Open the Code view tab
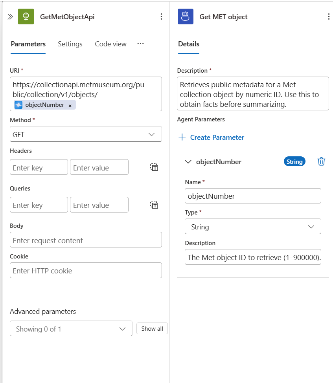333x383 pixels. click(110, 44)
